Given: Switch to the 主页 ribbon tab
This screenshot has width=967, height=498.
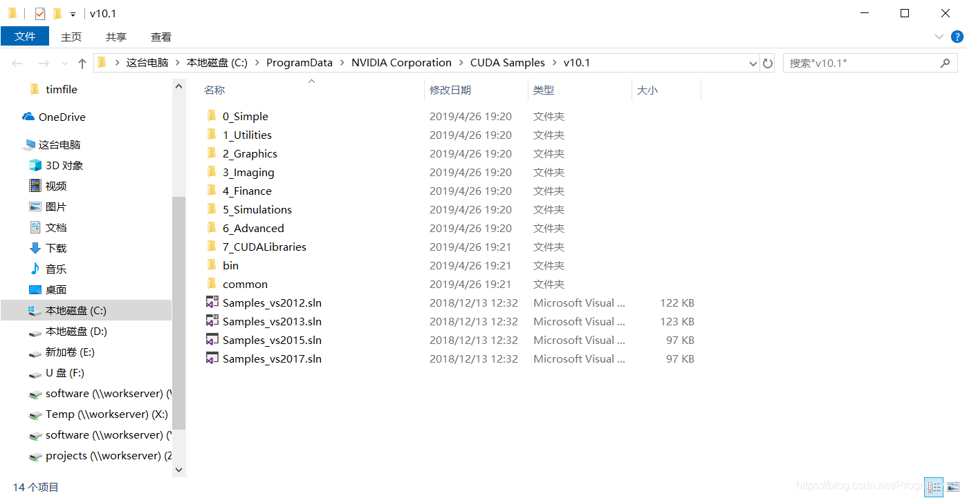Looking at the screenshot, I should coord(71,37).
